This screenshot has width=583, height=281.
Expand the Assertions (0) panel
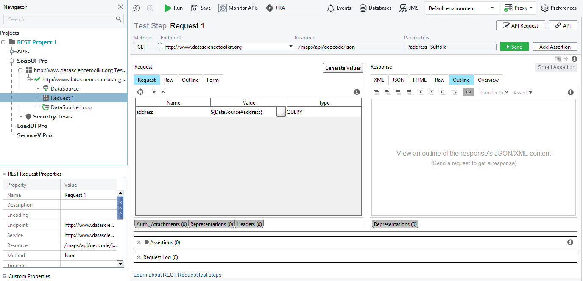click(139, 242)
